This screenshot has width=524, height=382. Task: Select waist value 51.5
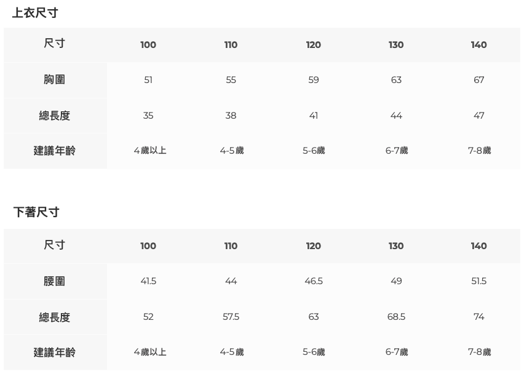pyautogui.click(x=478, y=281)
